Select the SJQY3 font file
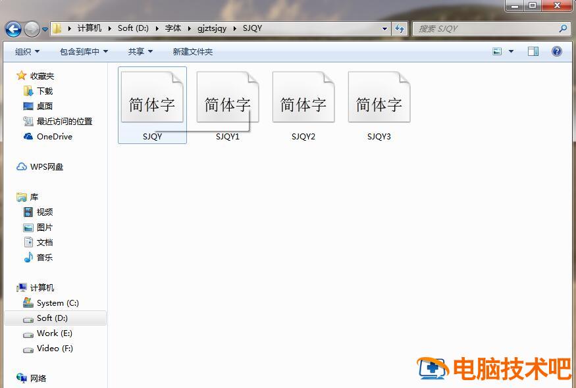The height and width of the screenshot is (388, 576). (x=379, y=105)
